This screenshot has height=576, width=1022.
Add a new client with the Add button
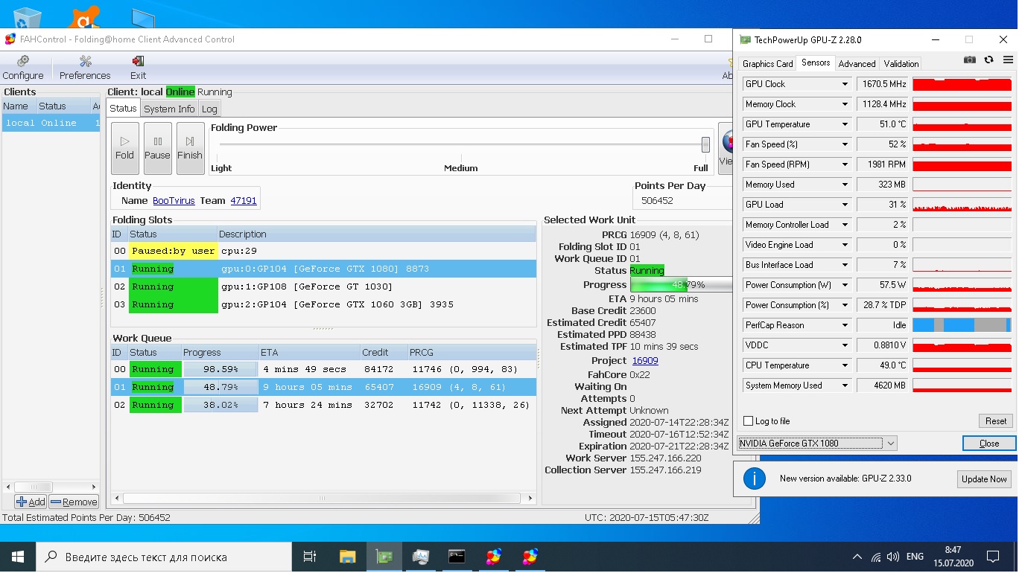tap(31, 502)
